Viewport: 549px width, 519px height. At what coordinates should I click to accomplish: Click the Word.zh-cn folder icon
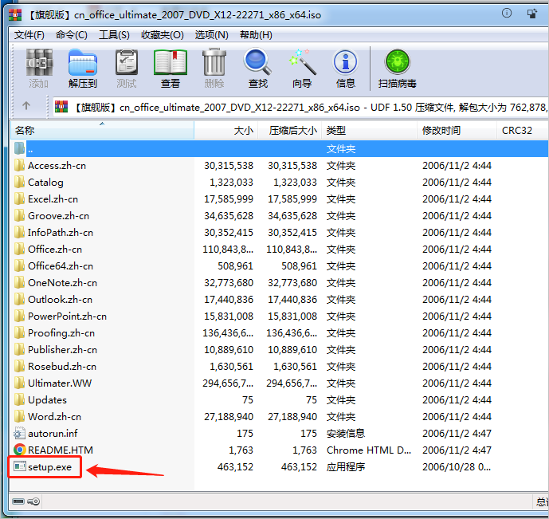pos(20,416)
